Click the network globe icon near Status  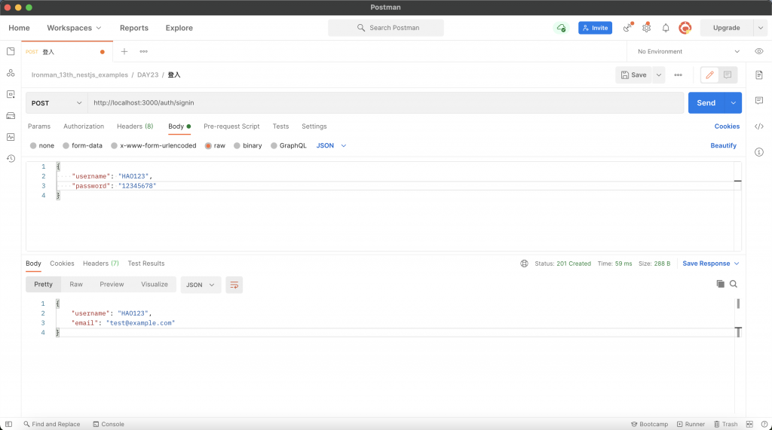coord(524,264)
